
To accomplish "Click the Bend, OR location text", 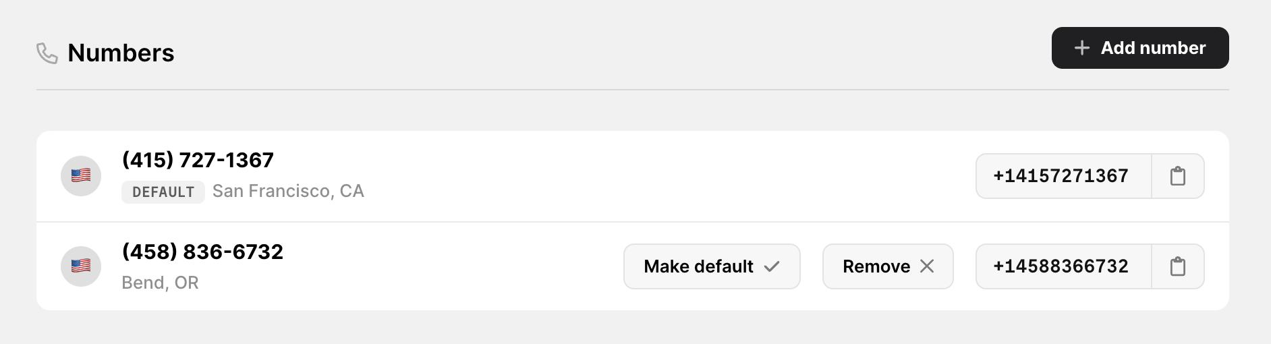I will click(x=160, y=283).
